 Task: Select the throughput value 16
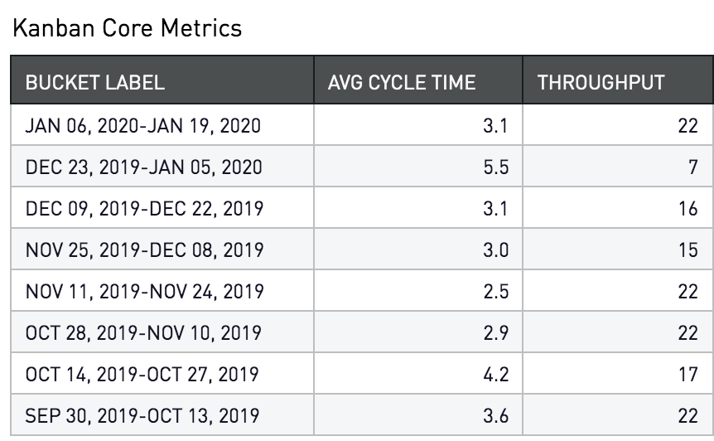(687, 209)
